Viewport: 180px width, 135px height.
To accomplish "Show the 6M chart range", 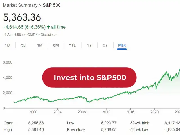I will (56, 45).
